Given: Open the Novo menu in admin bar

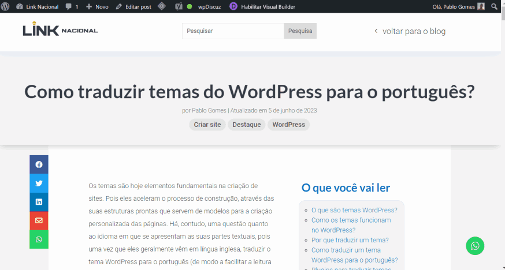Looking at the screenshot, I should pyautogui.click(x=97, y=6).
